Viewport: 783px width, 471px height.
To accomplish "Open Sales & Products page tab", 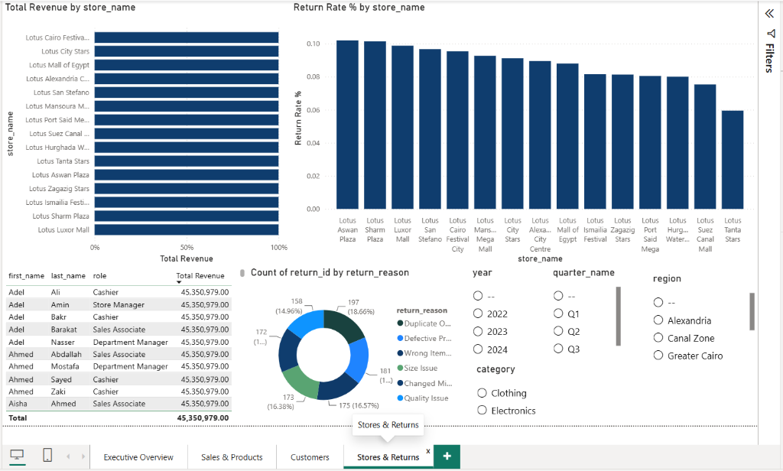I will 232,457.
